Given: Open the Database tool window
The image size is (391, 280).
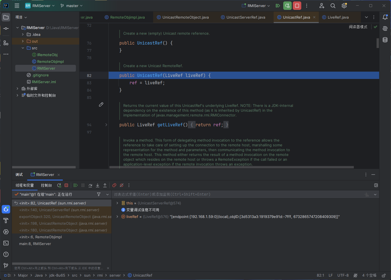Looking at the screenshot, I should tap(385, 40).
